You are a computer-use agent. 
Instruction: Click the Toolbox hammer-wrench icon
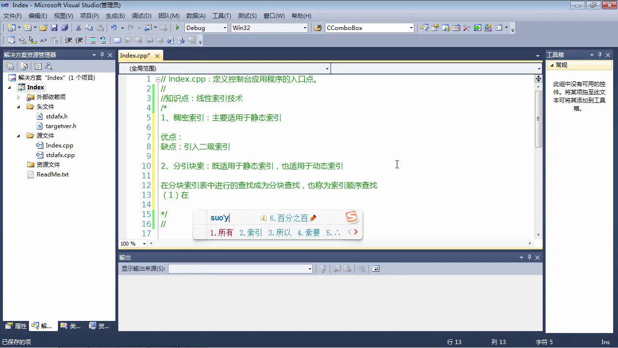(x=467, y=28)
